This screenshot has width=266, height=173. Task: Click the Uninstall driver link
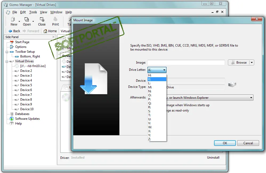[x=213, y=158]
